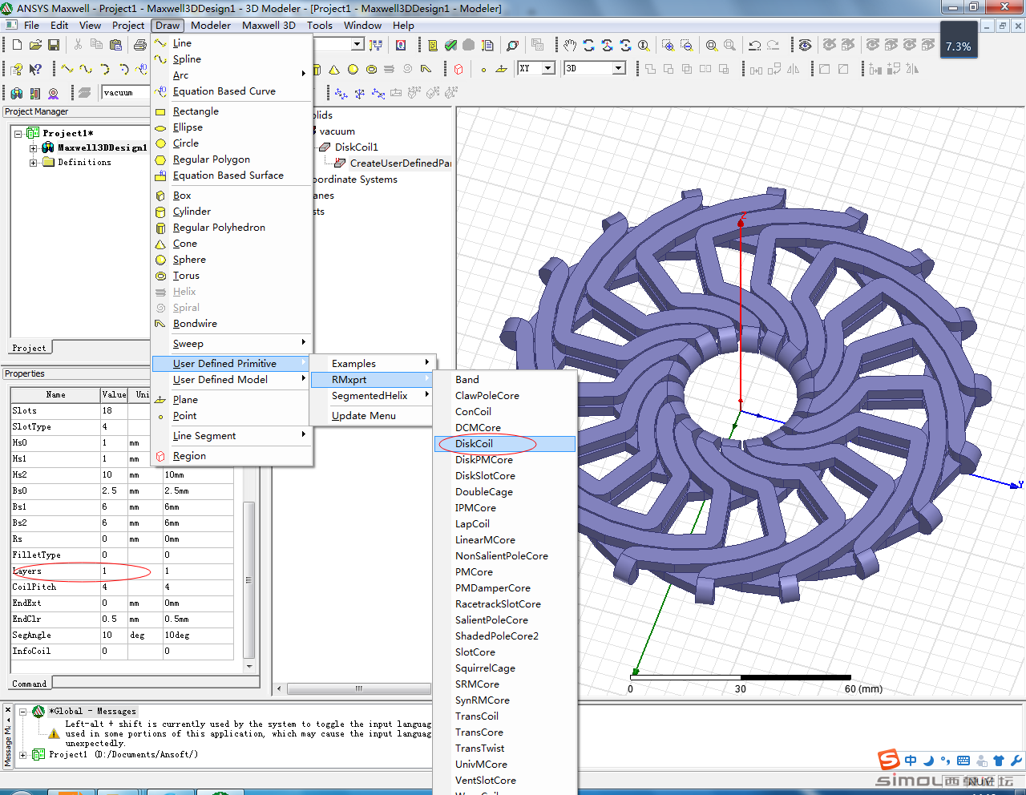This screenshot has width=1026, height=795.
Task: Click the Rotate objects axis icon
Action: point(774,69)
